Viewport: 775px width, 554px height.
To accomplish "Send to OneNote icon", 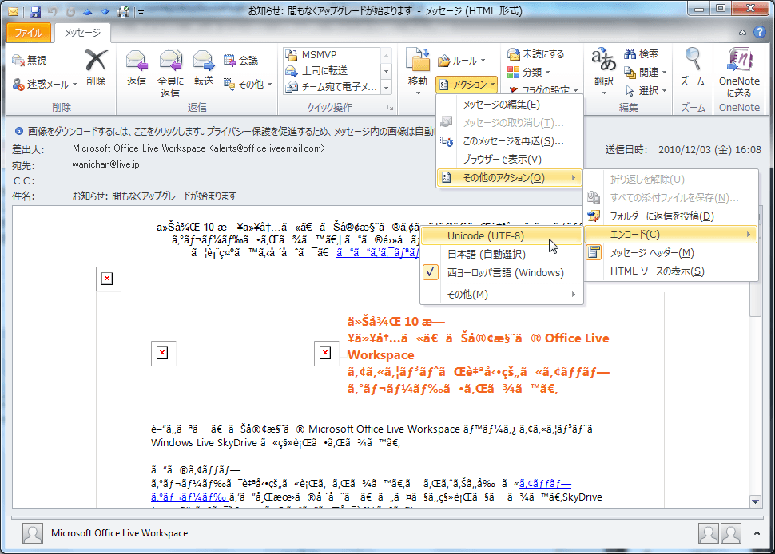I will [x=739, y=73].
